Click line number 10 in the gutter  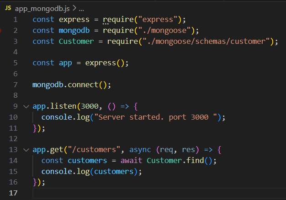(x=13, y=117)
